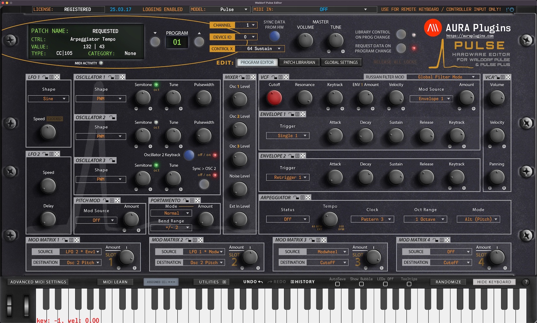The image size is (537, 323).
Task: Randomize Envelope 1 with its dice icon
Action: pyautogui.click(x=303, y=114)
